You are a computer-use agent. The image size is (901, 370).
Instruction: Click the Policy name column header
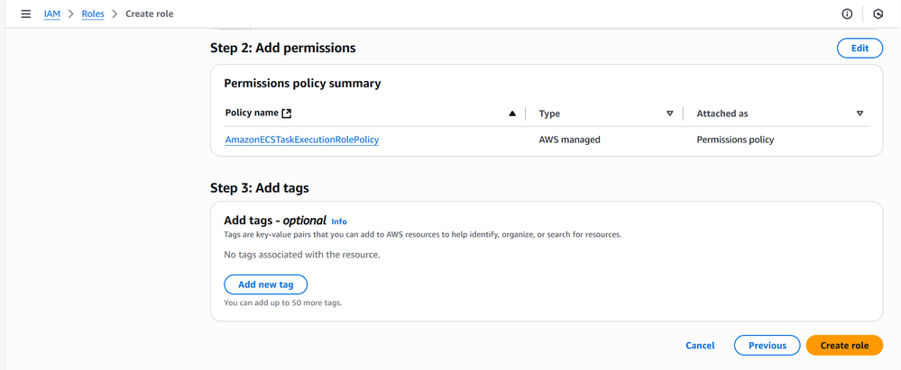pyautogui.click(x=252, y=113)
